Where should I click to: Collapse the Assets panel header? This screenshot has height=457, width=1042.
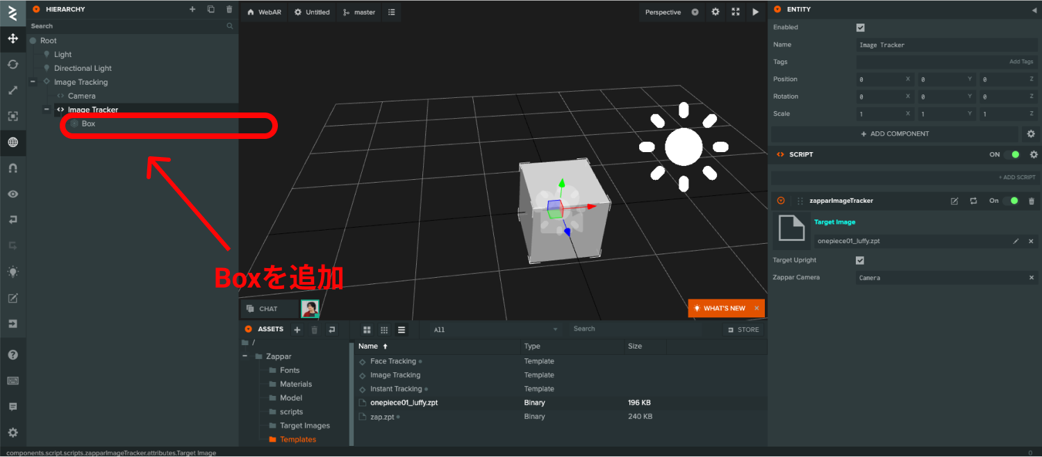[x=248, y=329]
